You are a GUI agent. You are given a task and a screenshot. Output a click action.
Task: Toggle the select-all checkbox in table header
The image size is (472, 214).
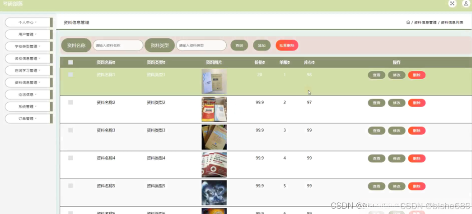[x=70, y=63]
